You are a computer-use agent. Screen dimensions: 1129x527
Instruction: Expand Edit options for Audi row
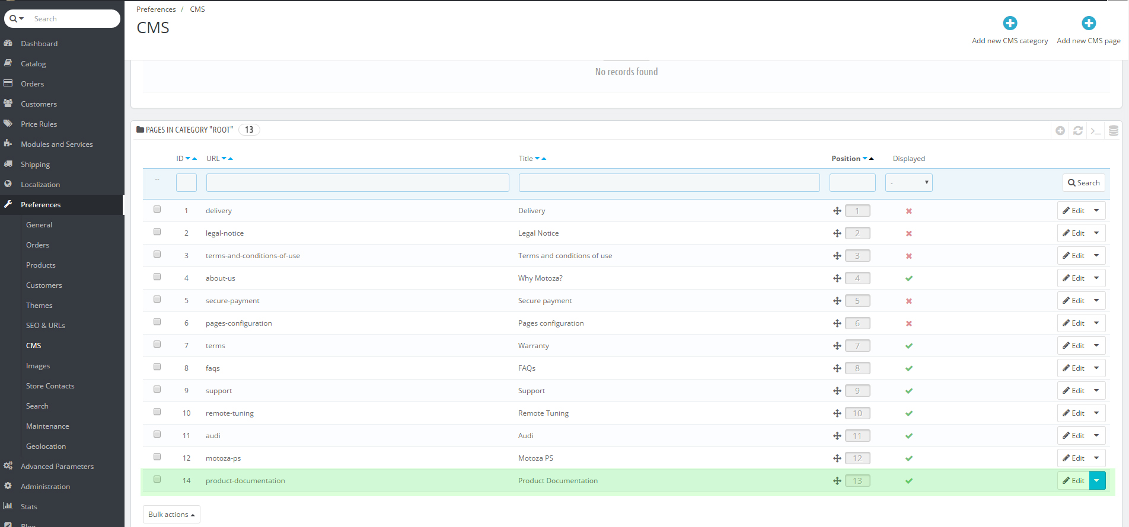click(x=1097, y=436)
